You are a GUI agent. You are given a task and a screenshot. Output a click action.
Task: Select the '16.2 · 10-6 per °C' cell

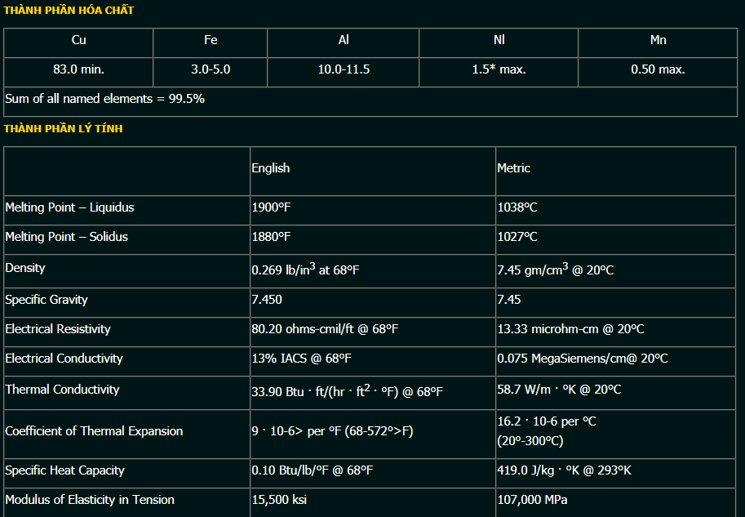pos(547,421)
